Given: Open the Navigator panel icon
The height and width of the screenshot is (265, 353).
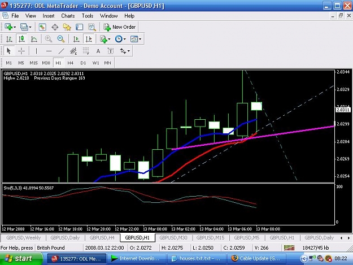Looking at the screenshot, I should click(67, 27).
